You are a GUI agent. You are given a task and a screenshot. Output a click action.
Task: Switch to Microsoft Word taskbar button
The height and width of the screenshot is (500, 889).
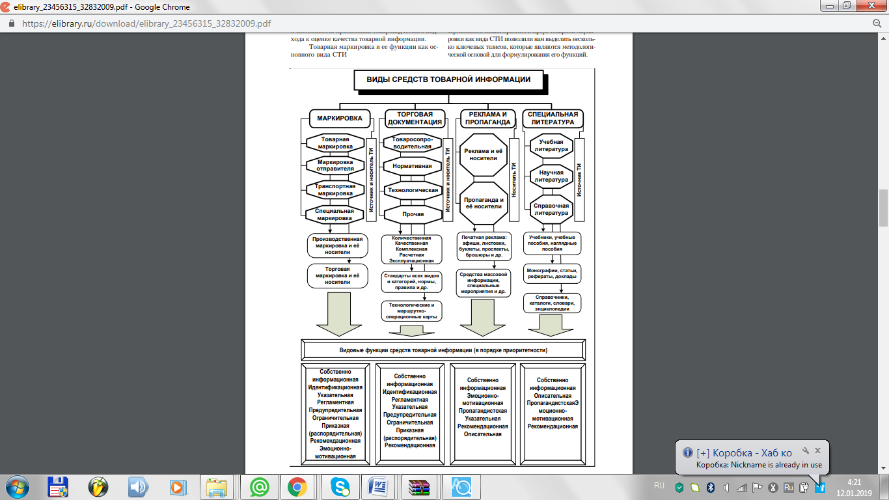379,487
